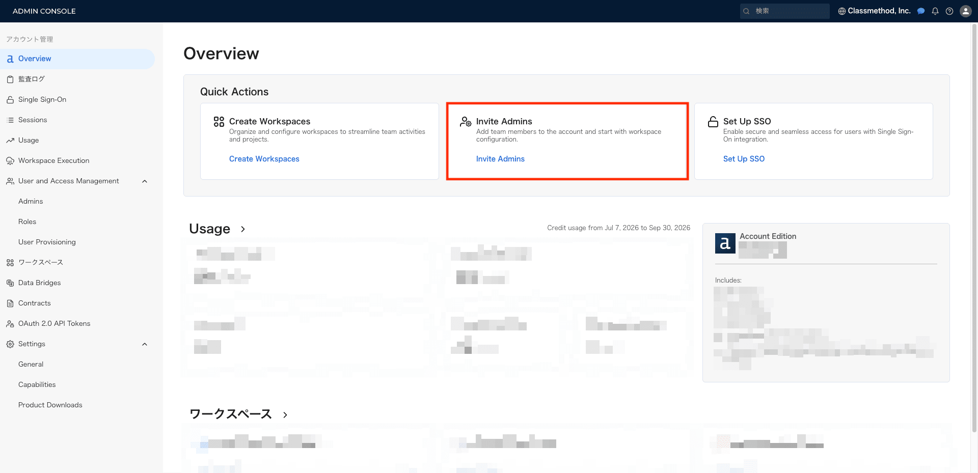Screen dimensions: 978x473
Task: Click the Invite Admins person icon in card
Action: [466, 122]
